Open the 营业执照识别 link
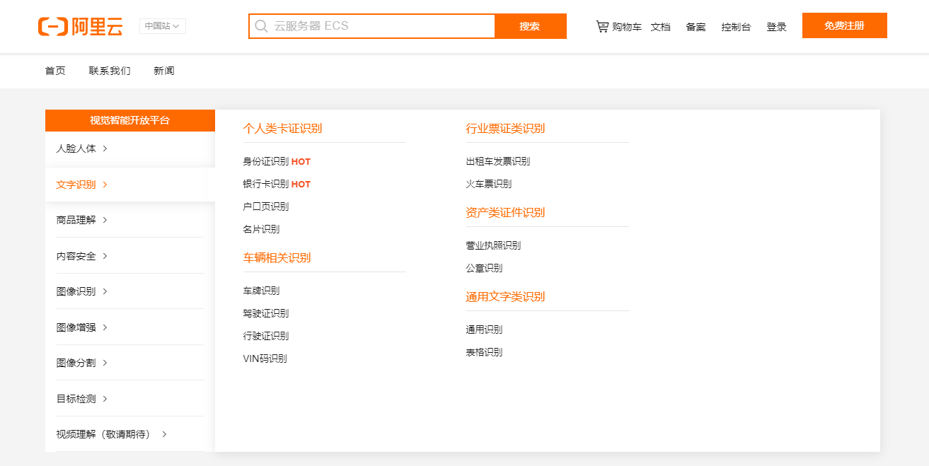This screenshot has width=929, height=466. [493, 245]
